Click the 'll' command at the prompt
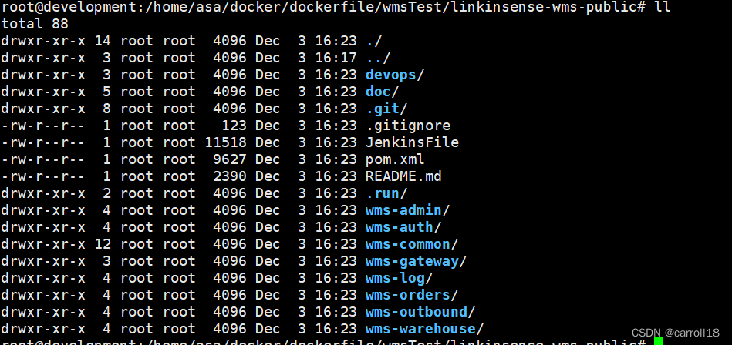The image size is (732, 345). pos(663,6)
